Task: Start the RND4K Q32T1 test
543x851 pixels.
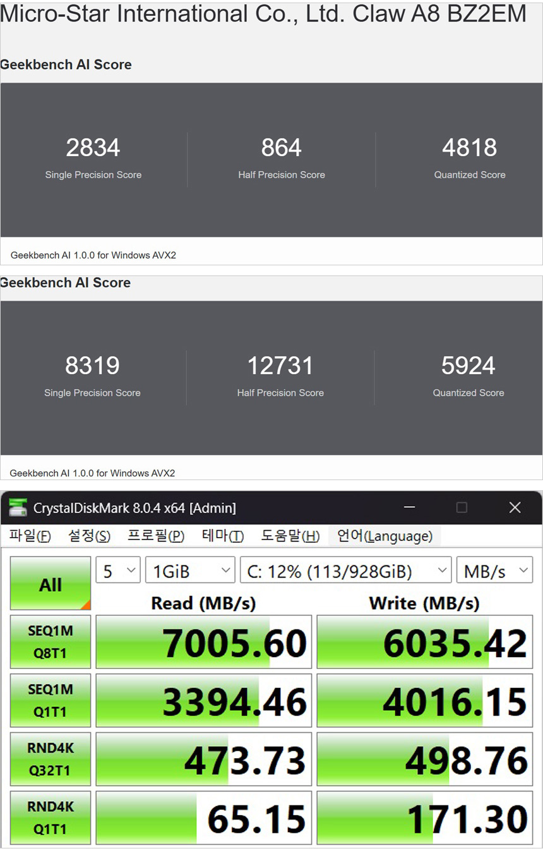Action: pos(51,759)
